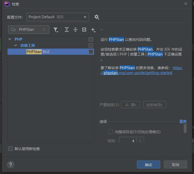Viewport: 194px width, 174px height.
Task: Click the PhpStorm logo in title bar
Action: 7,4
